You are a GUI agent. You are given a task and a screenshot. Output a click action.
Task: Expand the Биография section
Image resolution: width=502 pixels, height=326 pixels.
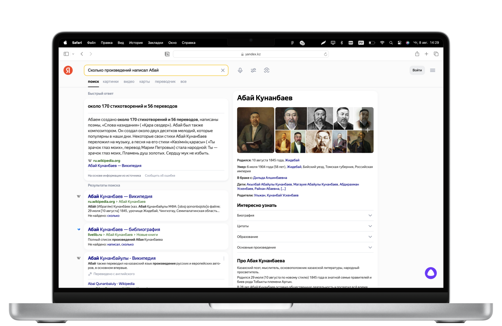(305, 216)
